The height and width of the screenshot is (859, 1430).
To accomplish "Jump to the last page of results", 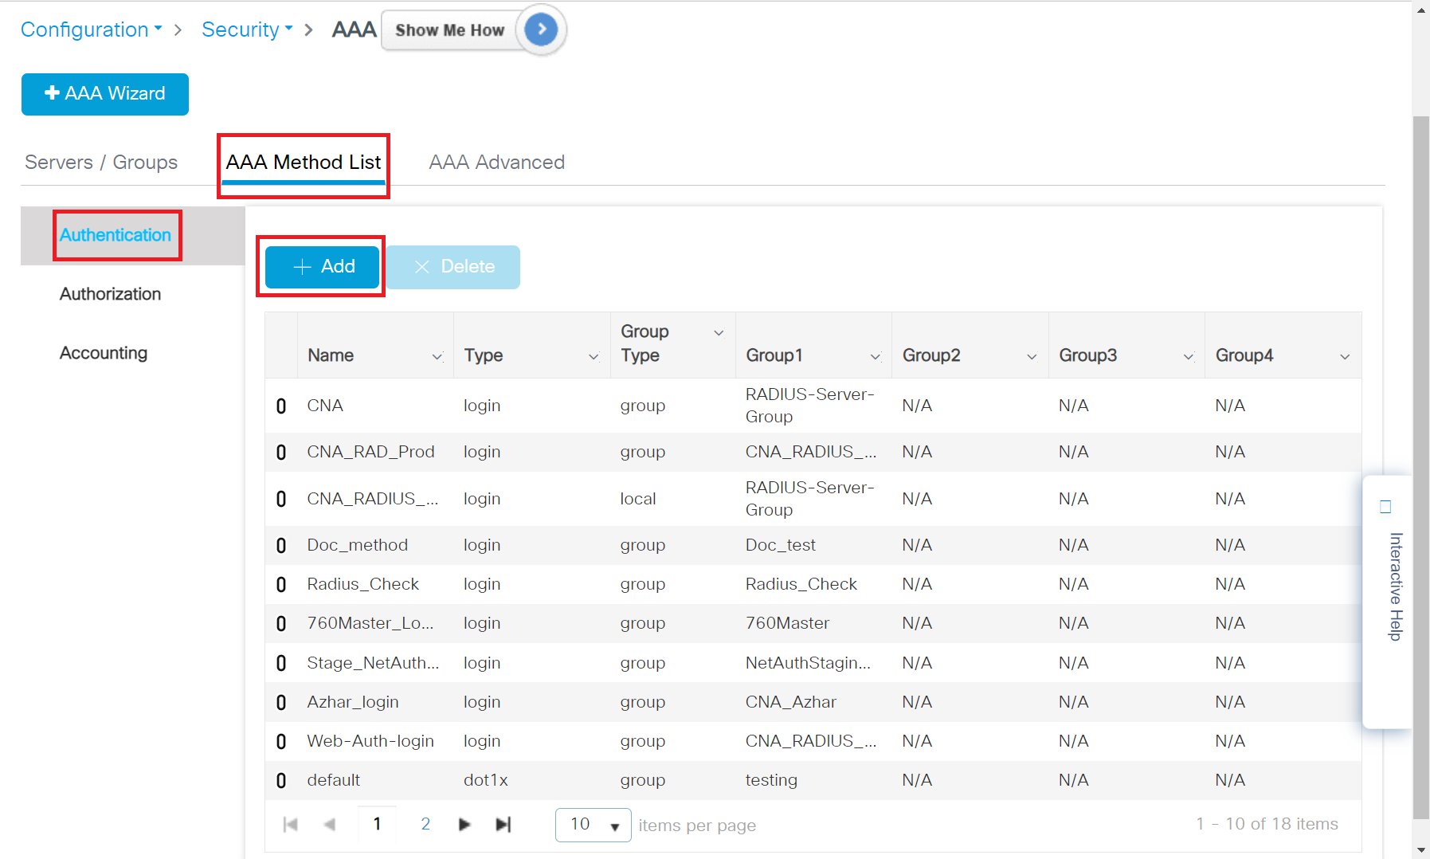I will coord(503,824).
